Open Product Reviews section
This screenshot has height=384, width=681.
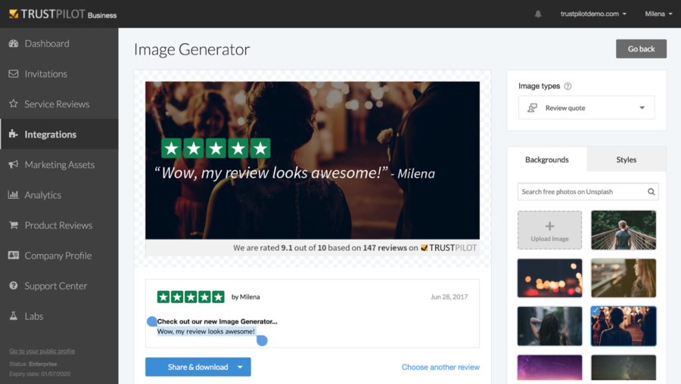(59, 225)
